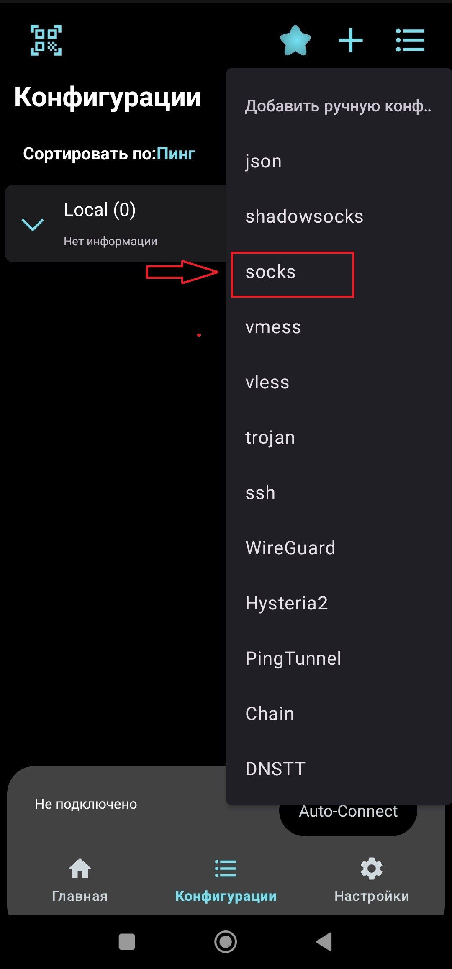Tap Android recent apps square button
Image resolution: width=452 pixels, height=969 pixels.
[x=127, y=942]
